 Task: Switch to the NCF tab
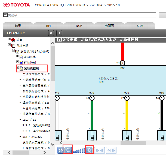click(79, 26)
